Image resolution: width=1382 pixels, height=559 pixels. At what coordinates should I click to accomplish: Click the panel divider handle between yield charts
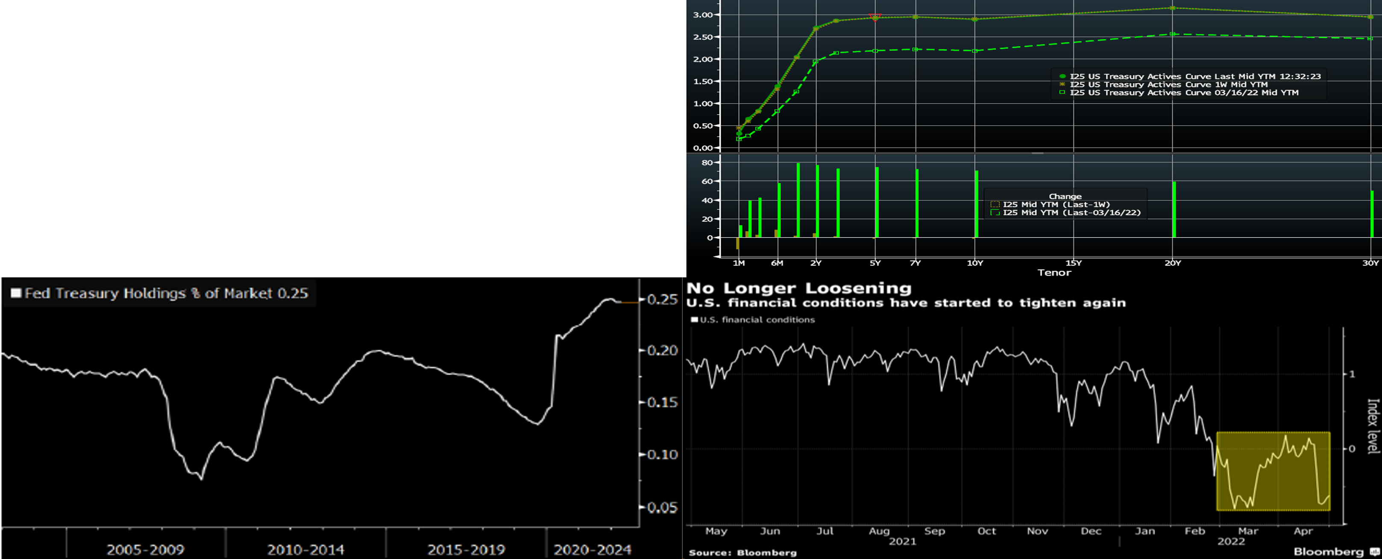click(x=1038, y=153)
